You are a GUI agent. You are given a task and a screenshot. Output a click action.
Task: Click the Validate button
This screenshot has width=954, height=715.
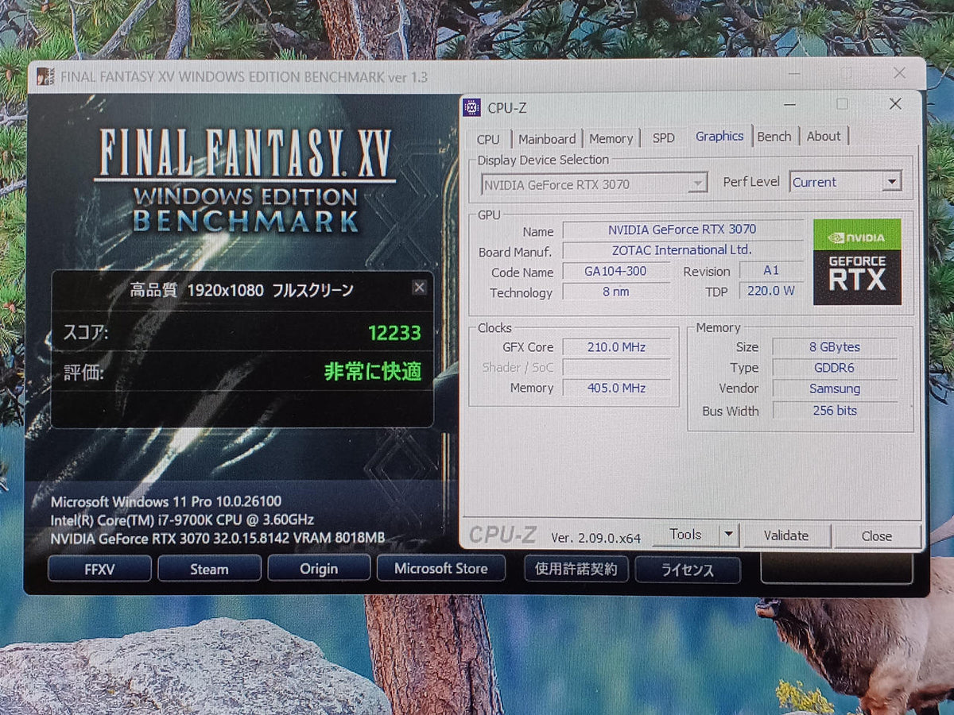(x=786, y=536)
